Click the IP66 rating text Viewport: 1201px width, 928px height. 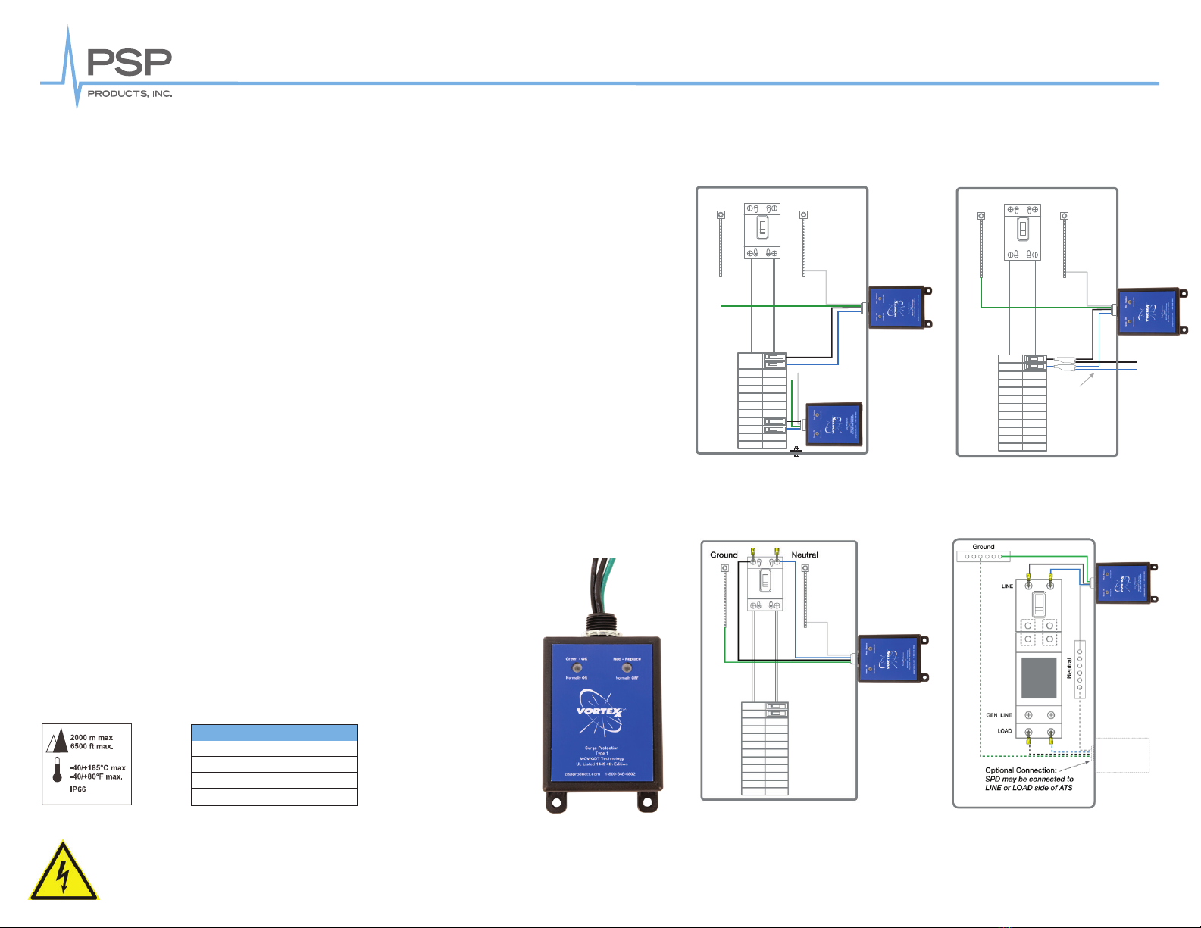pos(78,789)
